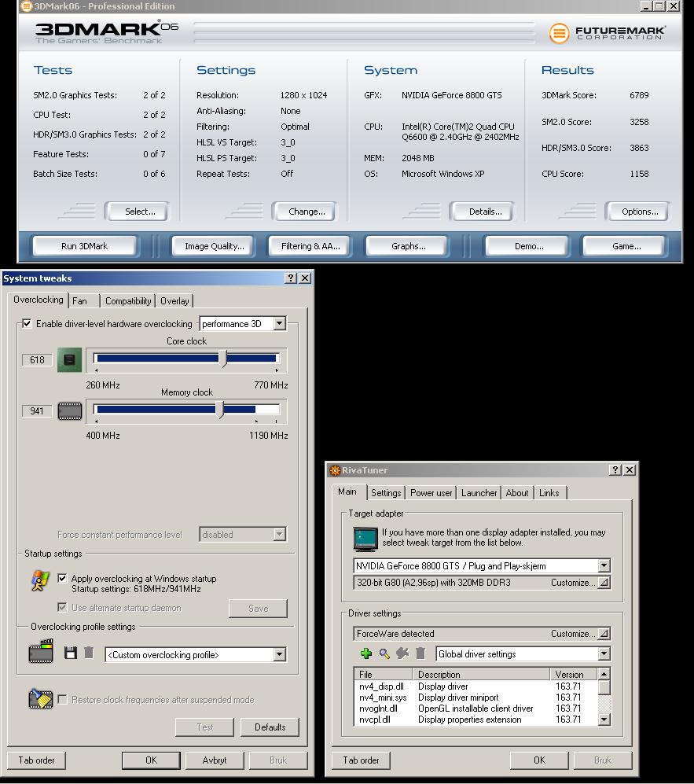This screenshot has width=694, height=784.
Task: Open RivaTuner Settings tab
Action: (x=386, y=493)
